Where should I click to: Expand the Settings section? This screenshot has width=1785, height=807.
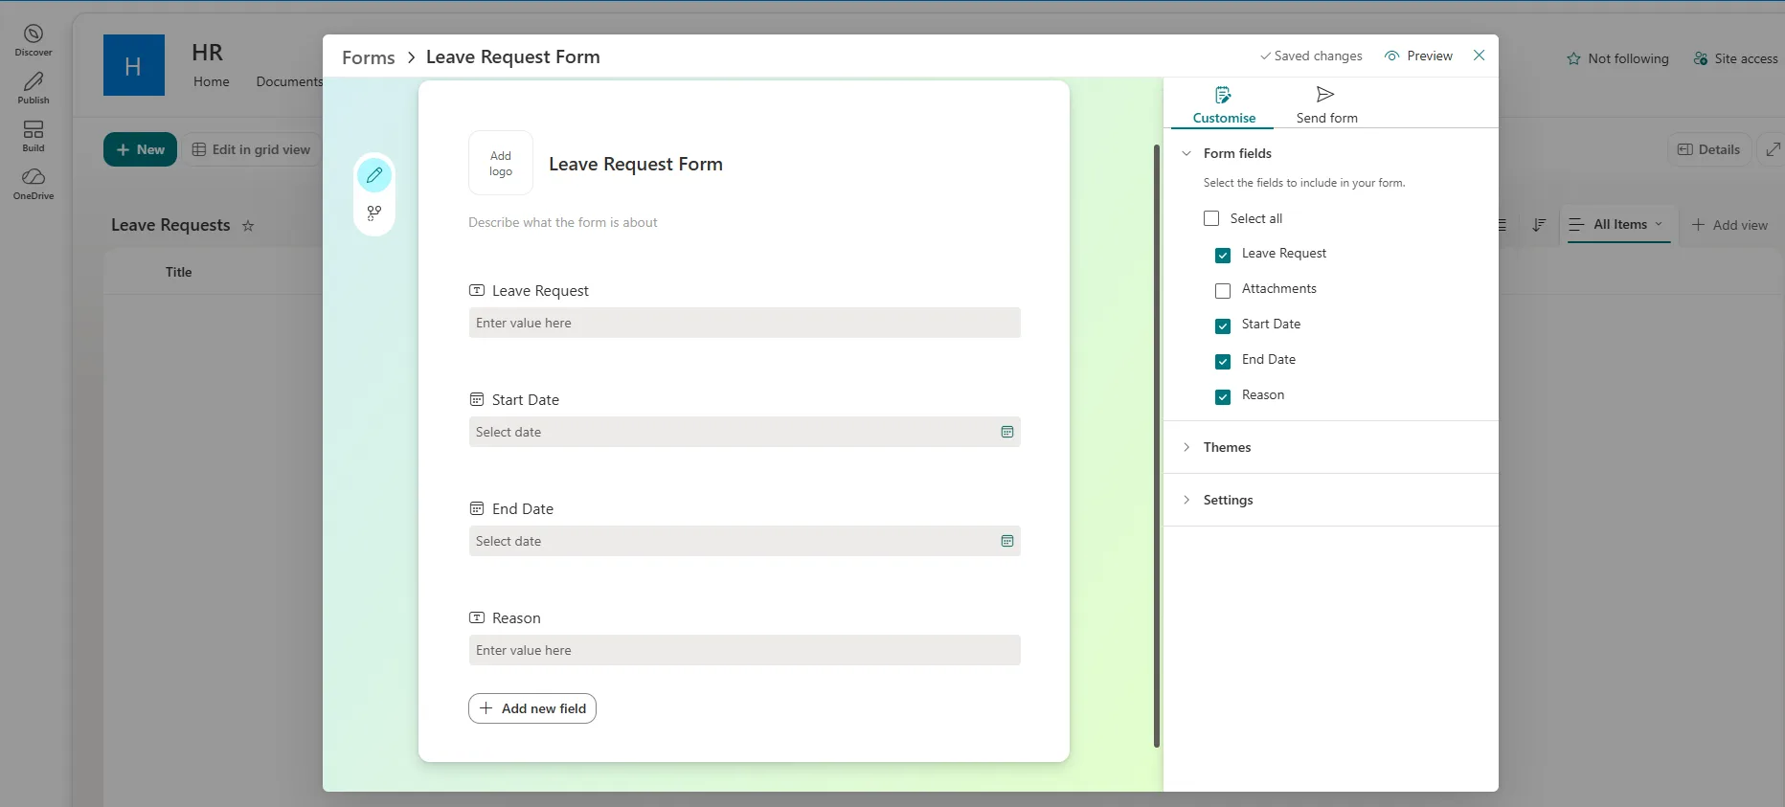[1186, 500]
